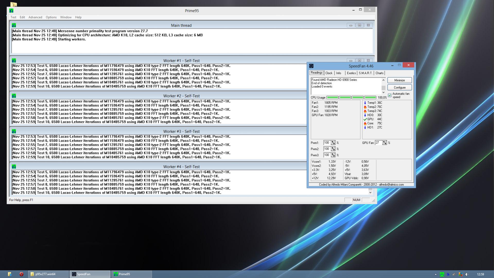Click the green Prime95 tray icon
Image resolution: width=494 pixels, height=278 pixels.
point(442,274)
